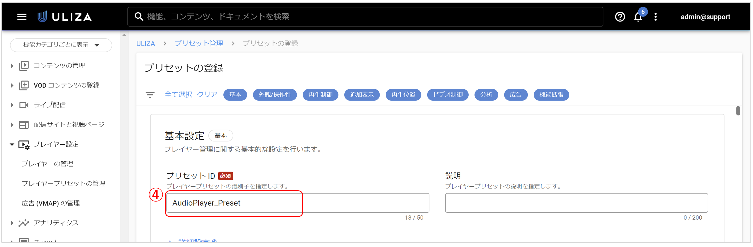753x247 pixels.
Task: Click クリア link
Action: (207, 94)
